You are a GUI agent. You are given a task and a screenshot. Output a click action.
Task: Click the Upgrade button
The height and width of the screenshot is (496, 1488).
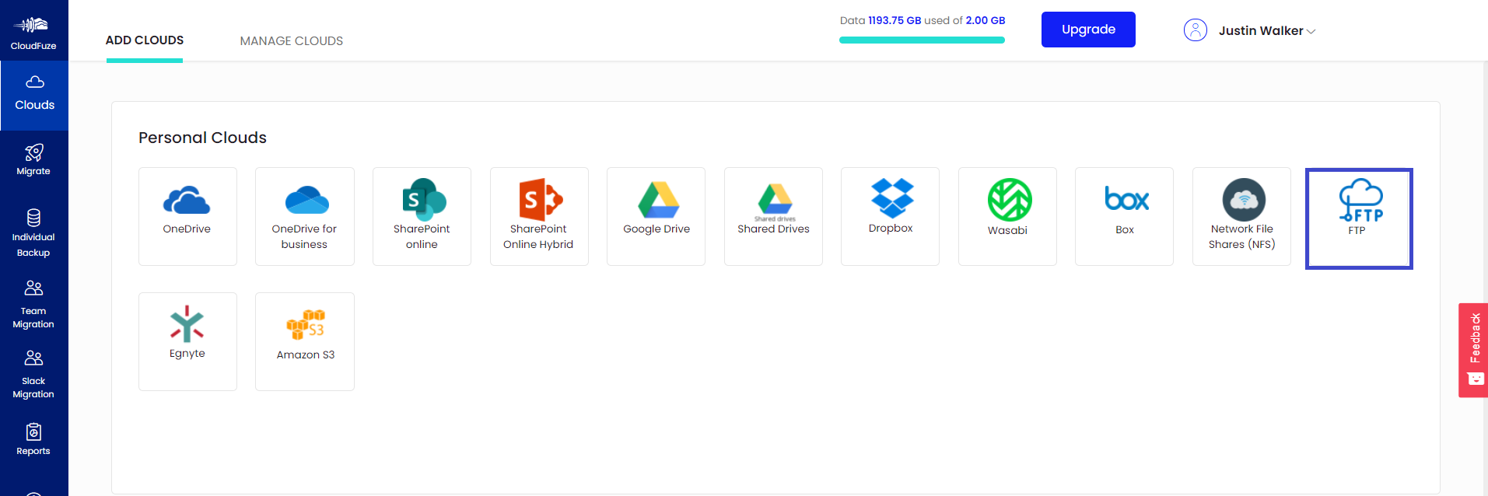(1088, 30)
